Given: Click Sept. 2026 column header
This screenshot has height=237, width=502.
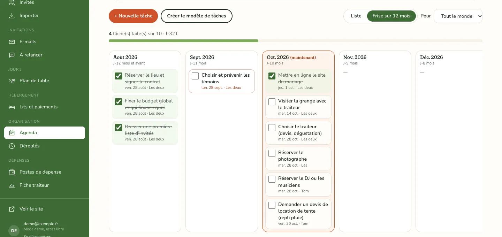Looking at the screenshot, I should [x=202, y=57].
